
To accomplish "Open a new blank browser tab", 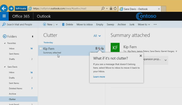I will click(x=164, y=9).
